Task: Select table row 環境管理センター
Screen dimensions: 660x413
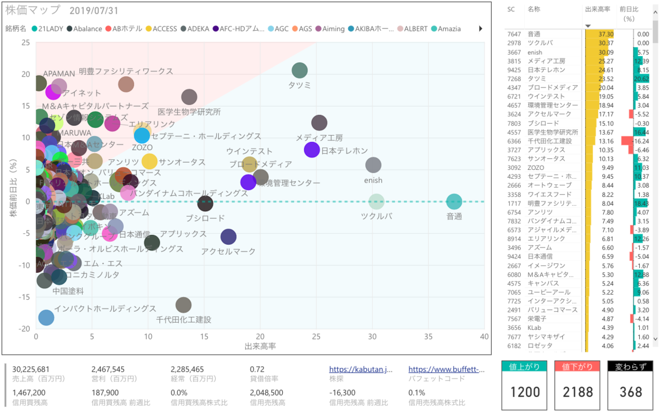Action: click(x=577, y=105)
